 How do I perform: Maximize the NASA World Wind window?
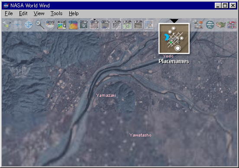point(225,6)
